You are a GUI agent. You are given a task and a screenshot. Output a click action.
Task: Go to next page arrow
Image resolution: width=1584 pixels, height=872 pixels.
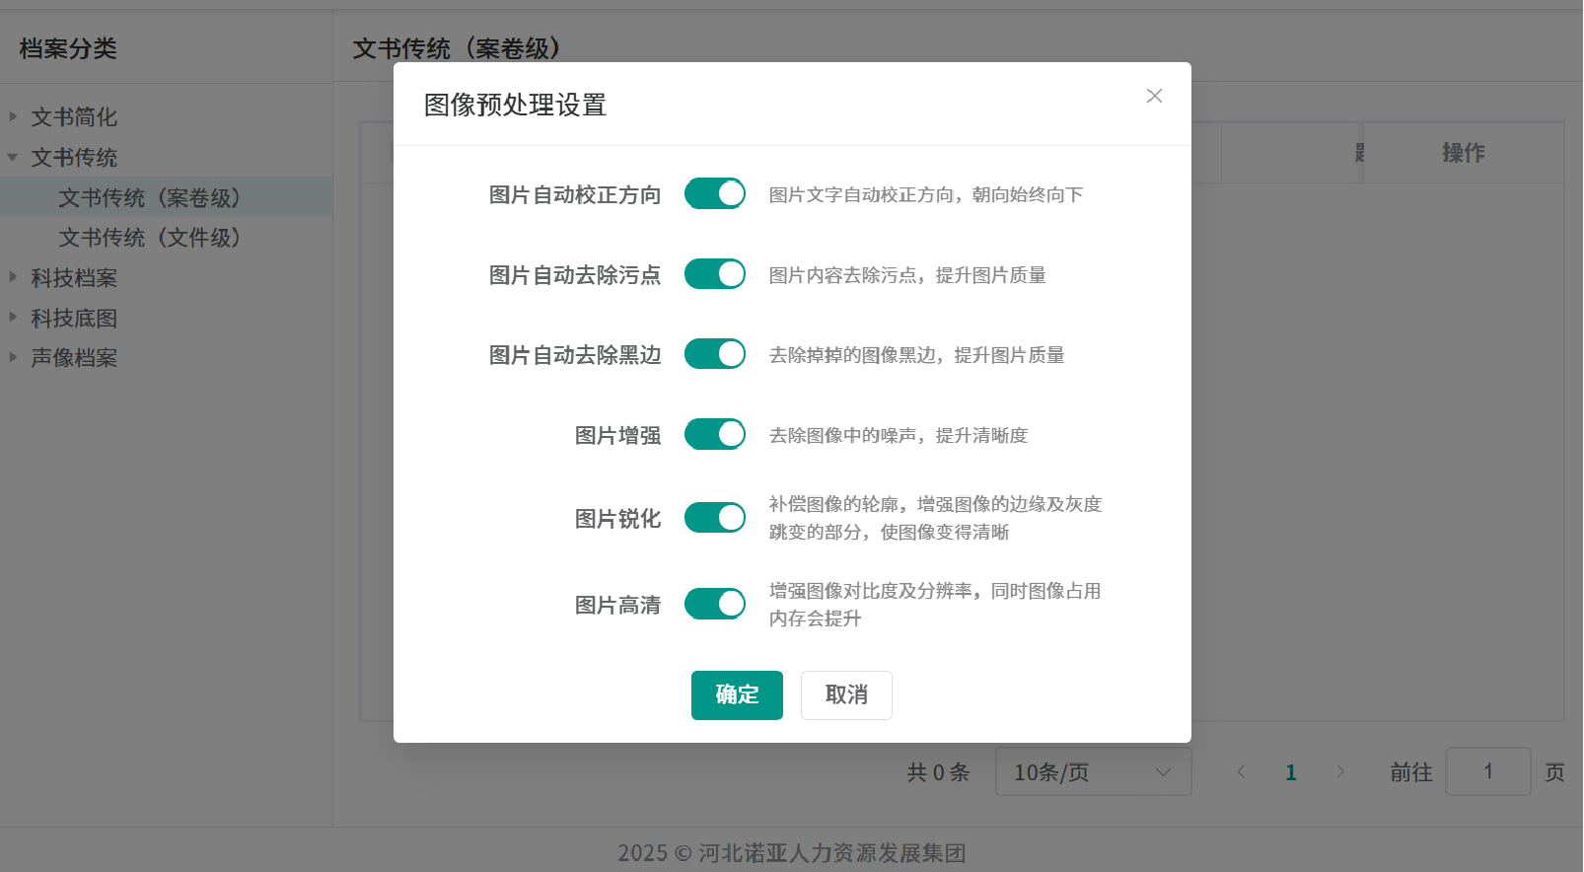pyautogui.click(x=1339, y=772)
